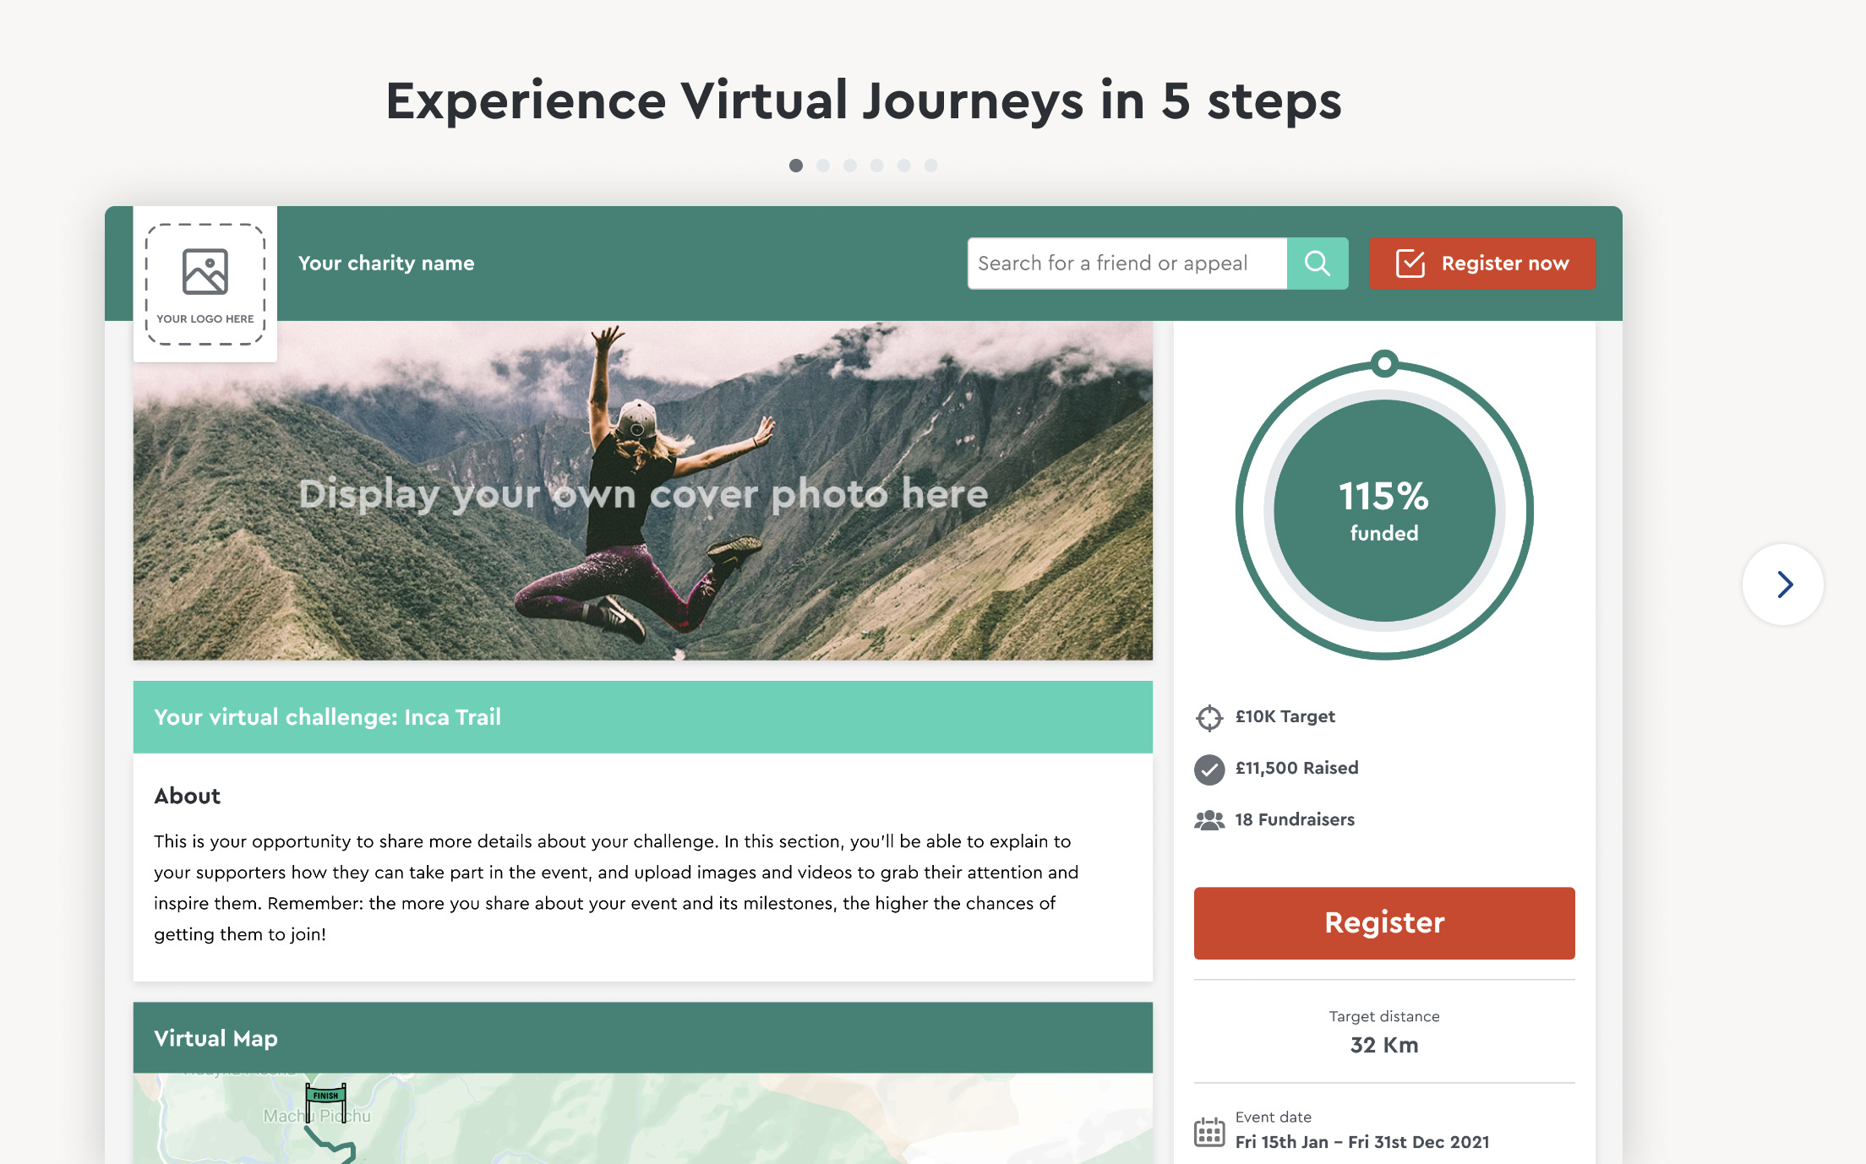Select the third carousel step dot
This screenshot has height=1164, width=1866.
coord(850,166)
